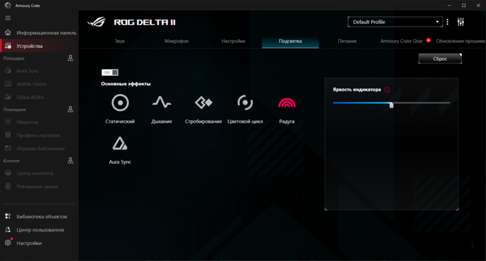The image size is (486, 261).
Task: Open the Настройки tab
Action: coord(233,41)
